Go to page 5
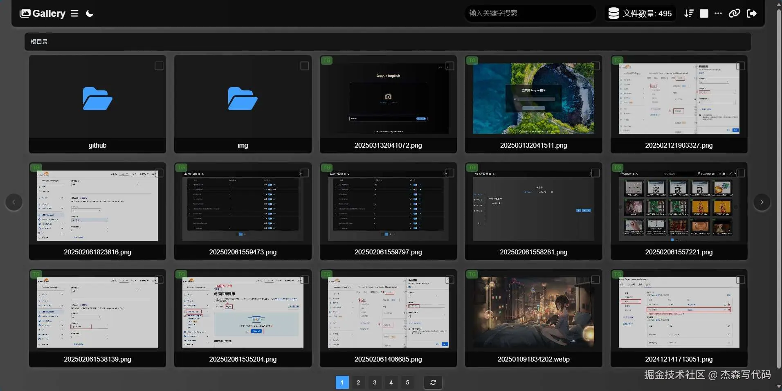This screenshot has height=391, width=782. pyautogui.click(x=407, y=382)
